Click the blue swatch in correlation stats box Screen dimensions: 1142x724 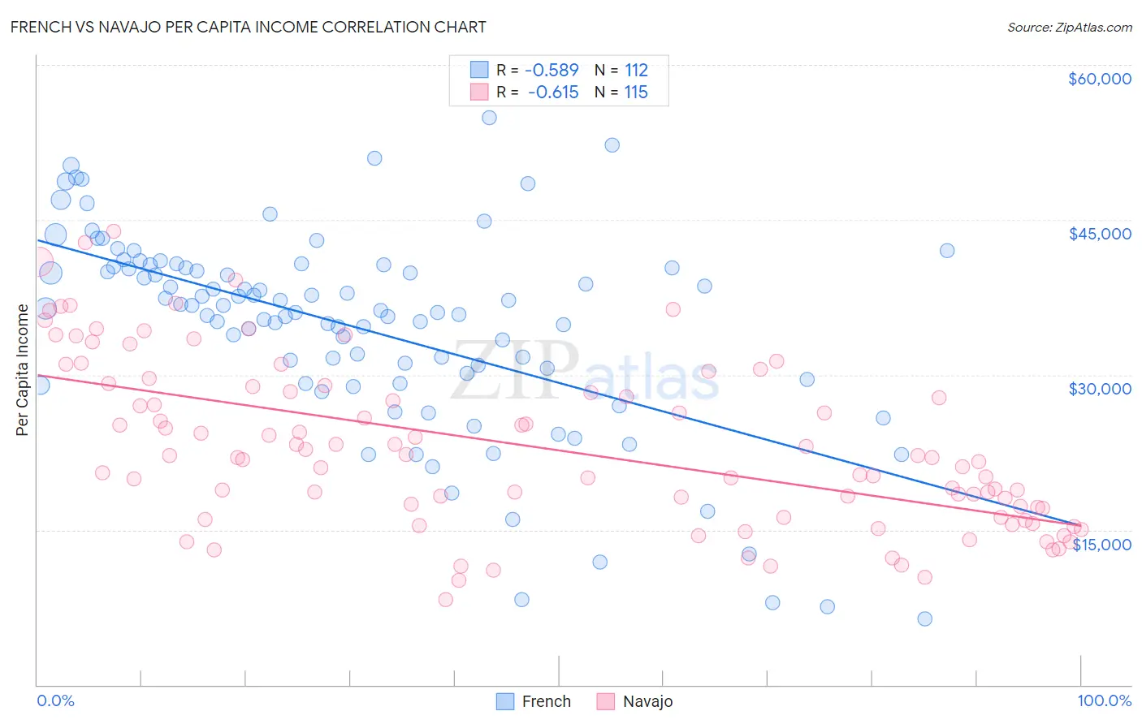pos(479,70)
